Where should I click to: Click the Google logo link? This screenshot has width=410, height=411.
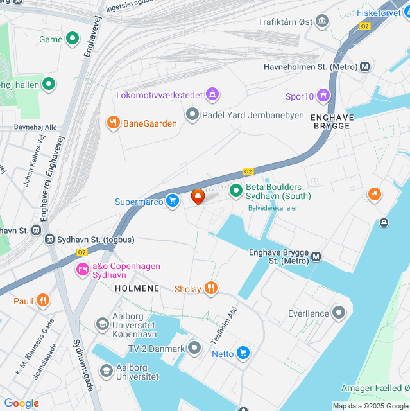tap(22, 403)
